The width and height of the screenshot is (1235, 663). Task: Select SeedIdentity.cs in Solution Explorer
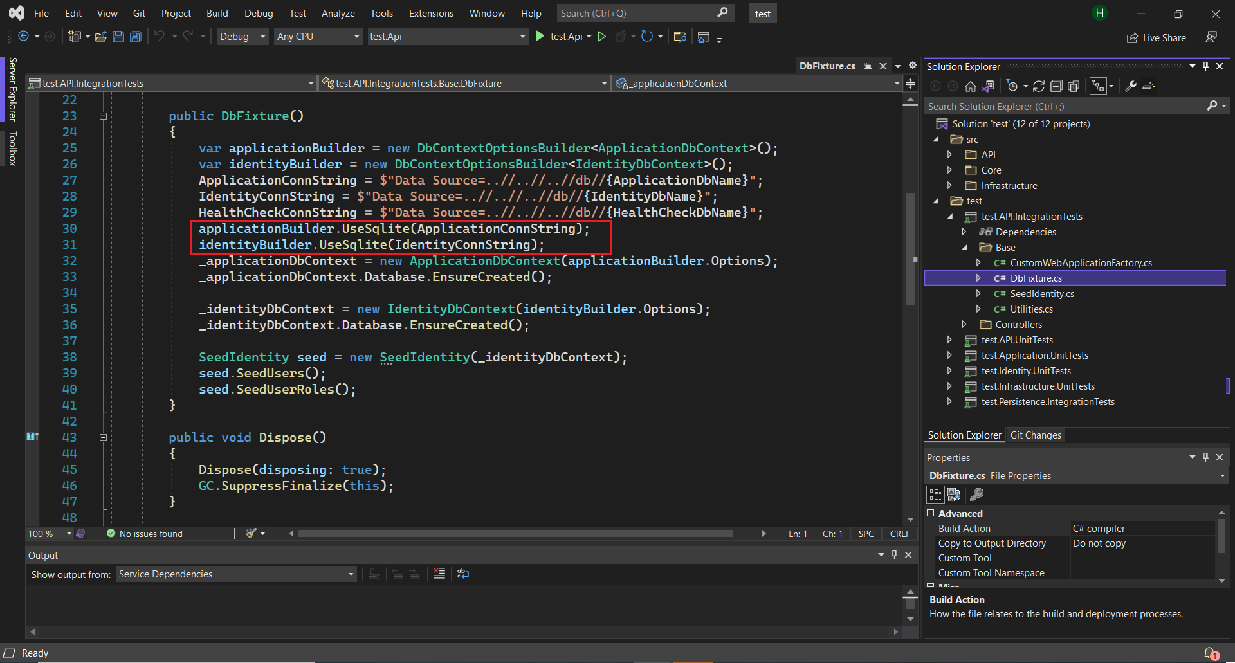tap(1042, 294)
